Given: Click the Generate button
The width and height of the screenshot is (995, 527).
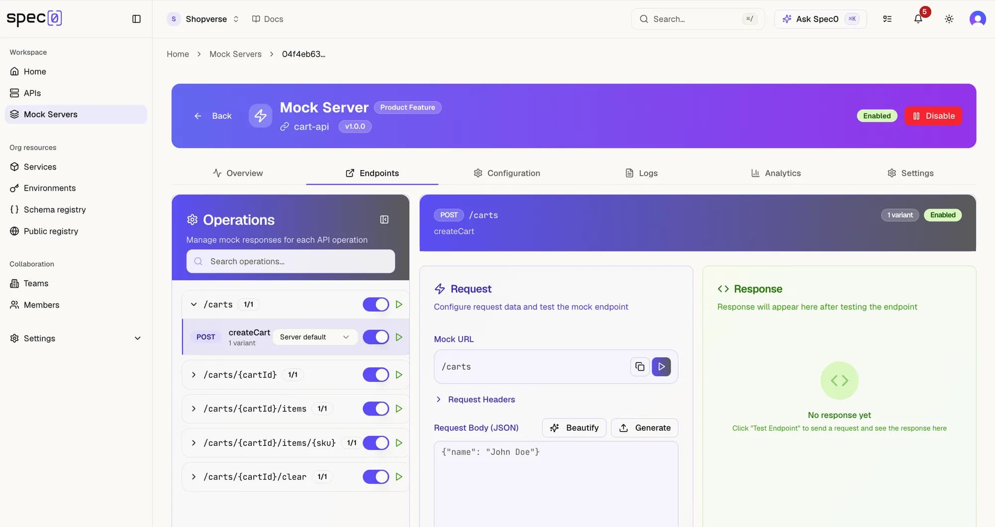Looking at the screenshot, I should point(644,428).
